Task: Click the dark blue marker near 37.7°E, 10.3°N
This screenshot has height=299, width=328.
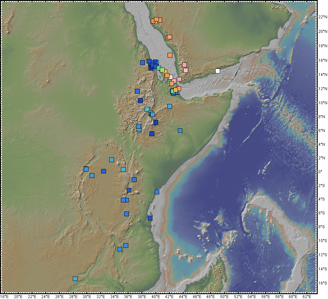Action: click(140, 100)
